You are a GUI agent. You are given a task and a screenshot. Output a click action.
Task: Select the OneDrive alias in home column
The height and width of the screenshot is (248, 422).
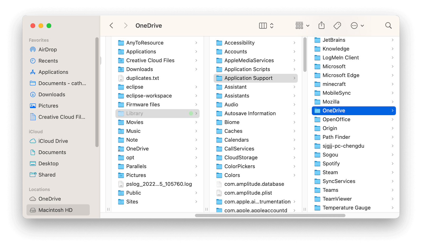point(157,149)
